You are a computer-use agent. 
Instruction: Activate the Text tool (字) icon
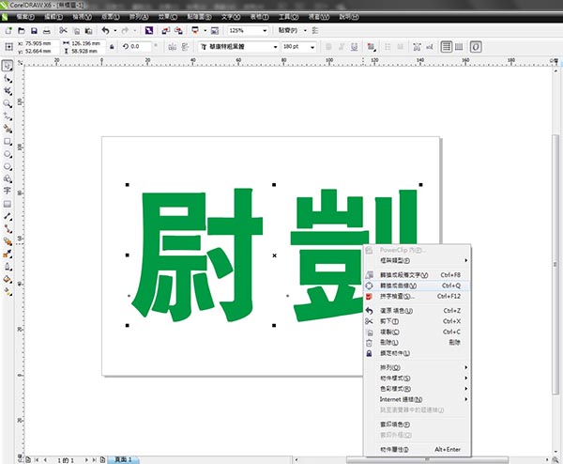point(8,190)
